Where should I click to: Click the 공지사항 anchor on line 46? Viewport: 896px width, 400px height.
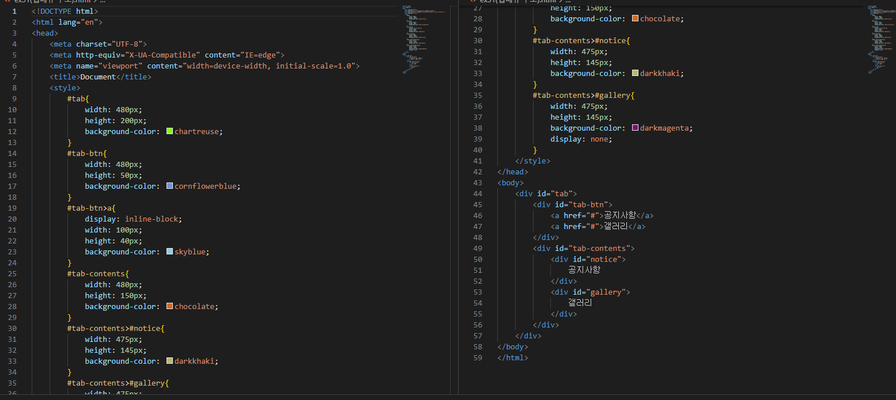point(602,215)
